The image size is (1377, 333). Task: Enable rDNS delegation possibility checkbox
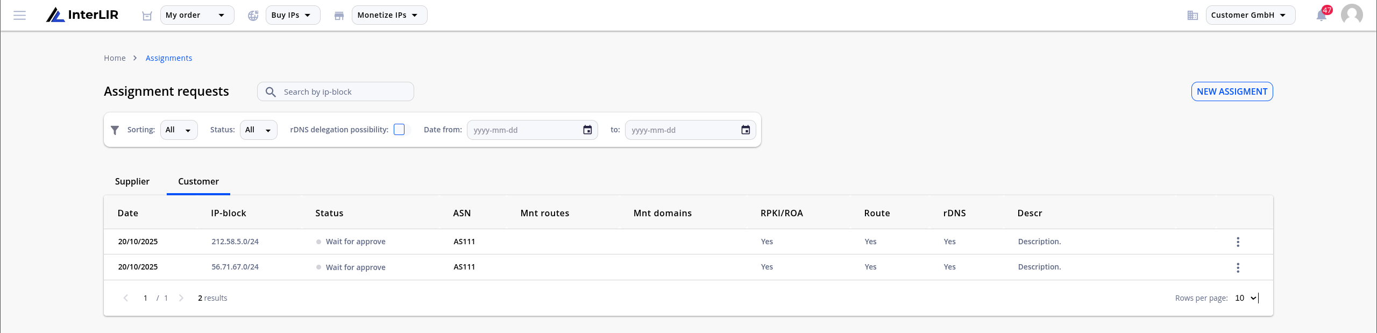pyautogui.click(x=399, y=130)
